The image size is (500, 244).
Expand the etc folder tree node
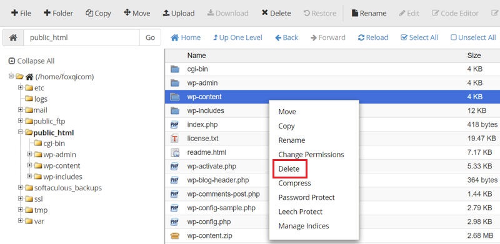pos(21,87)
